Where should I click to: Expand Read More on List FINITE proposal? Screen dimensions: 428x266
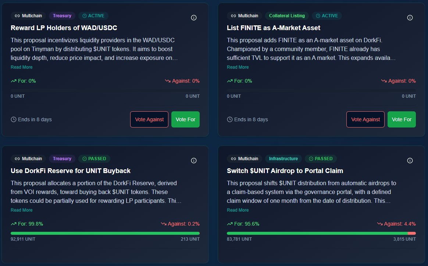[238, 67]
